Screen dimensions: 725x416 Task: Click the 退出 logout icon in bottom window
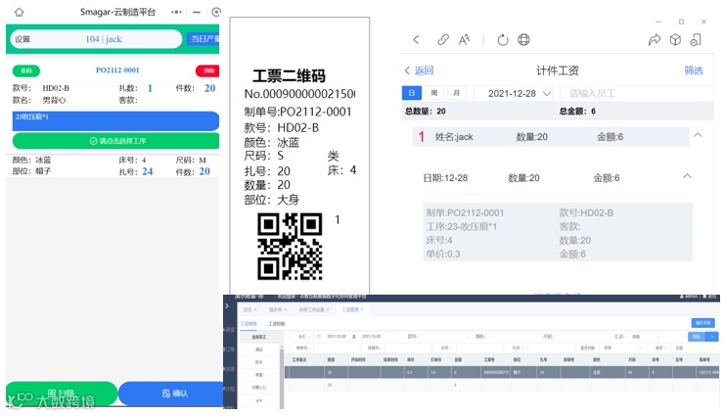tap(705, 297)
